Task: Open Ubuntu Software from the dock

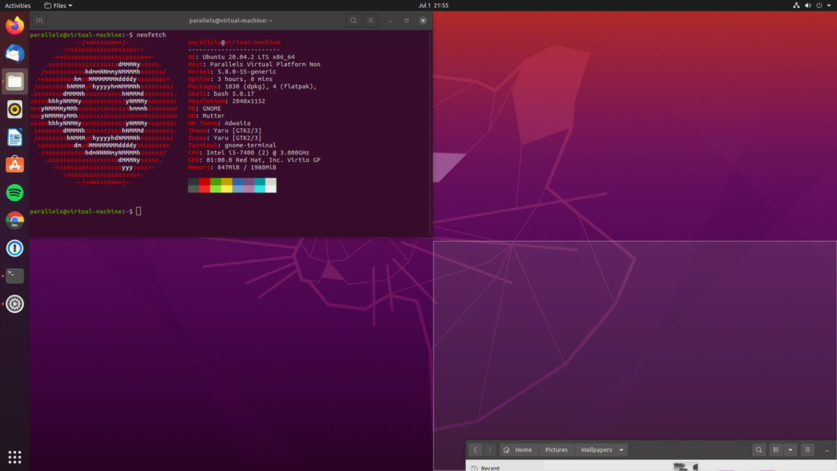Action: pyautogui.click(x=14, y=164)
